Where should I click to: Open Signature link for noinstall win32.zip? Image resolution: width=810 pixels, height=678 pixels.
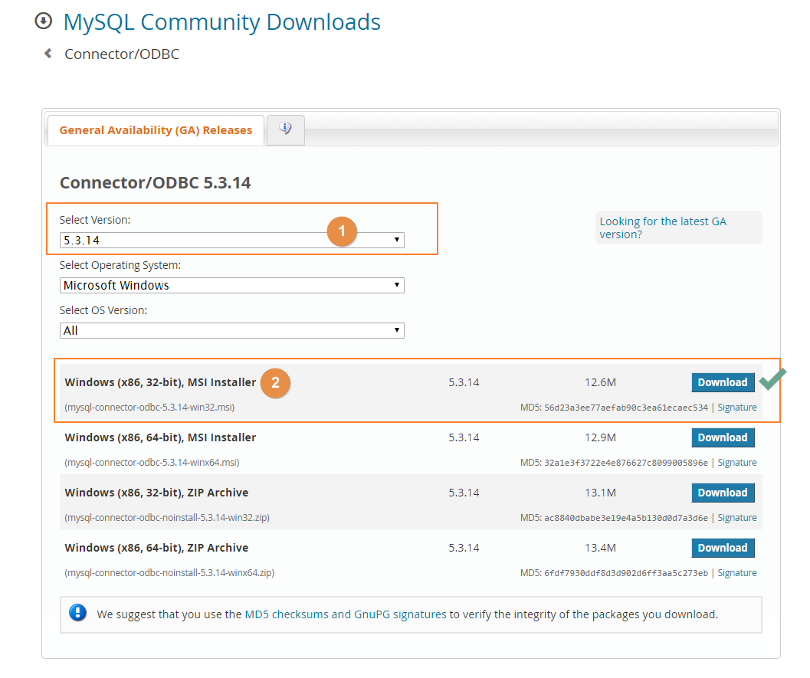[x=737, y=518]
